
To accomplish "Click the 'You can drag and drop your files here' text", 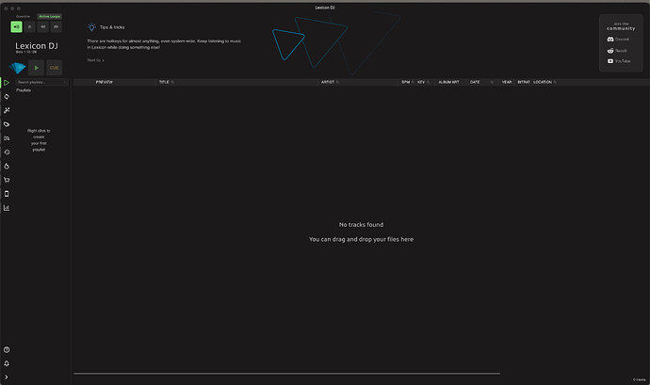I will [x=361, y=239].
